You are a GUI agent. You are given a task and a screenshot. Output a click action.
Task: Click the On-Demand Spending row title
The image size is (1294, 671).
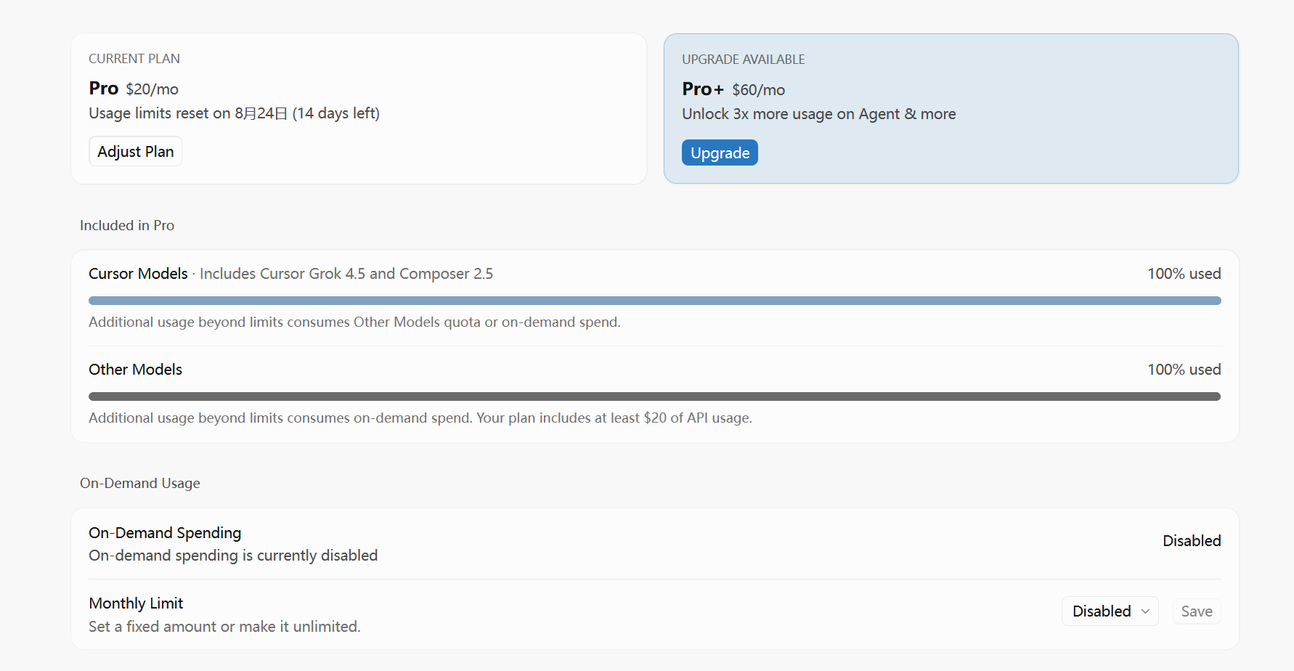165,533
